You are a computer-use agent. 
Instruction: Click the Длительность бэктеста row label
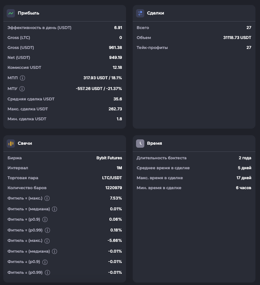(161, 158)
